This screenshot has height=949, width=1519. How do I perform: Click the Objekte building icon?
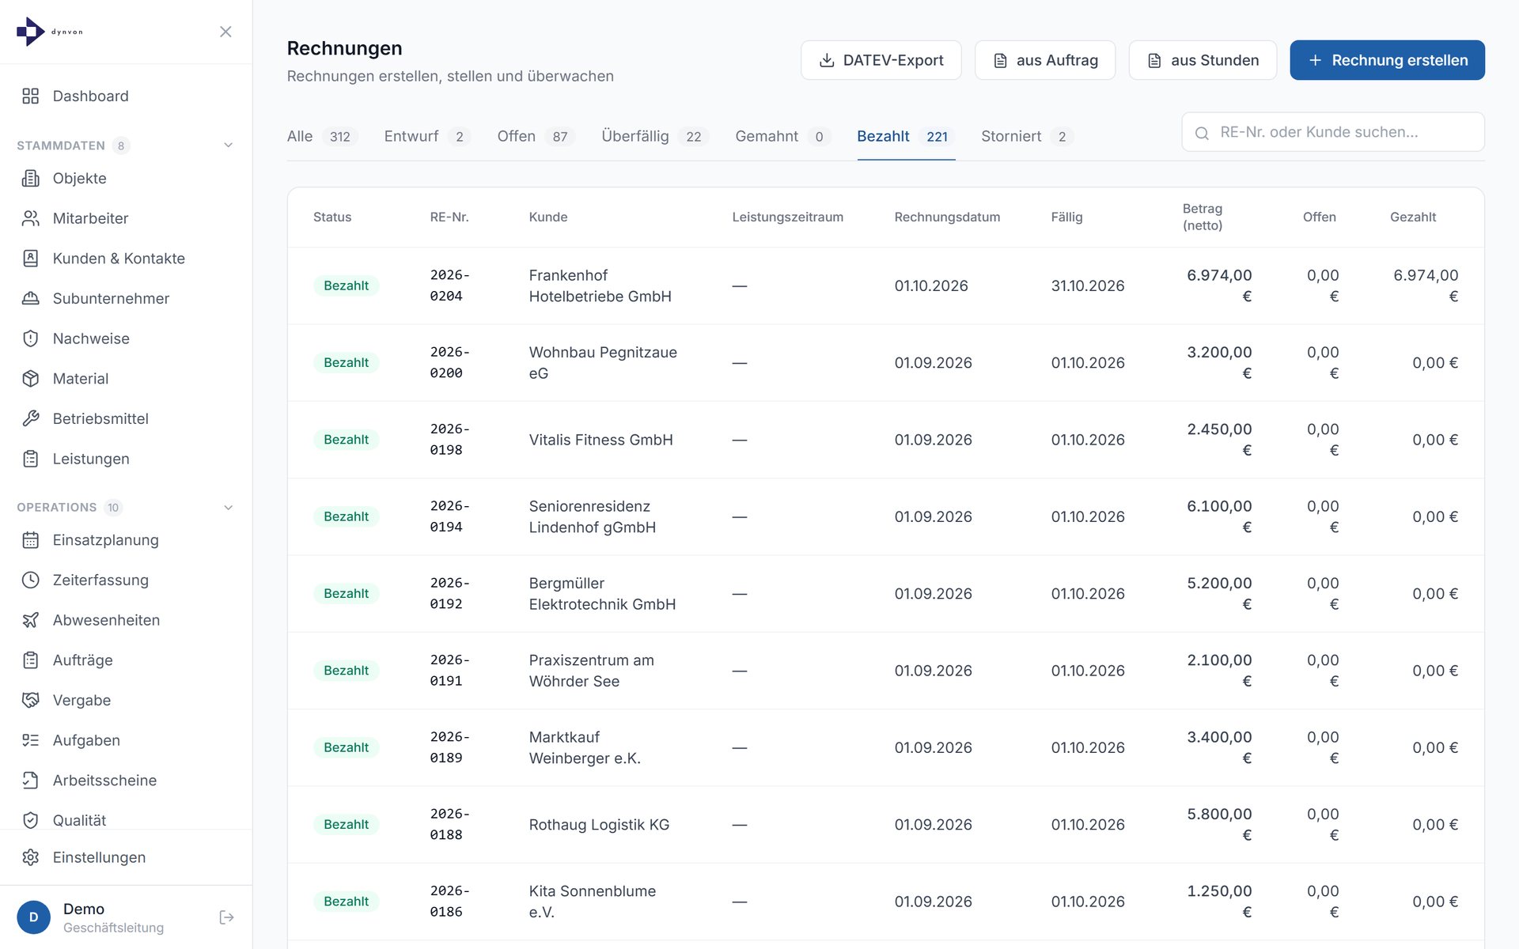click(x=30, y=178)
